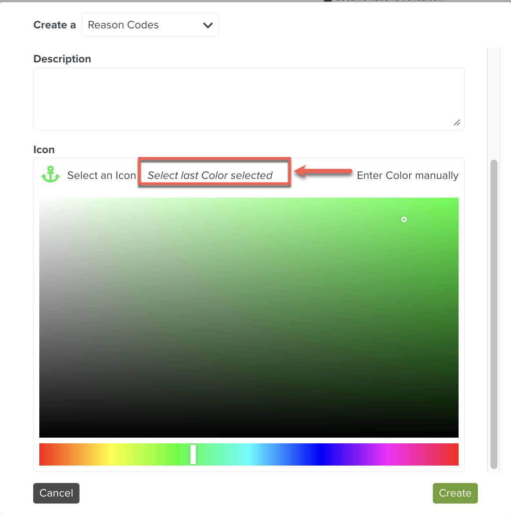The width and height of the screenshot is (511, 514).
Task: Click the resize handle of the Description field
Action: pos(457,123)
